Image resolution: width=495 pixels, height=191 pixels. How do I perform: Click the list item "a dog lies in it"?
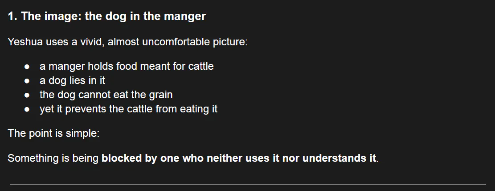(x=72, y=81)
